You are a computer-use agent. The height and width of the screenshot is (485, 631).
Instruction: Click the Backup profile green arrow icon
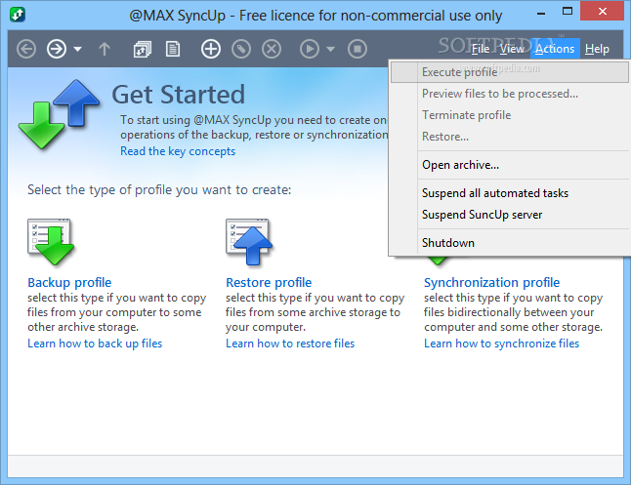point(51,241)
